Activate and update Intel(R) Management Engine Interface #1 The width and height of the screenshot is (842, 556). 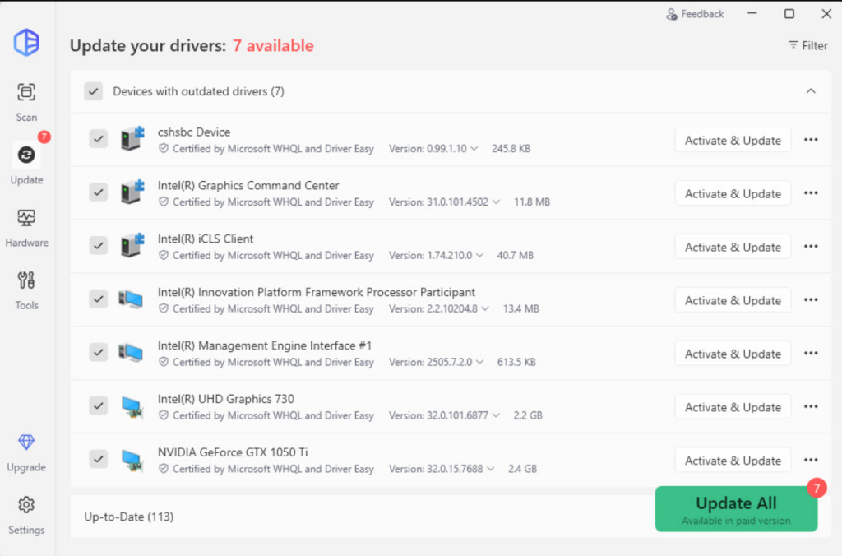(733, 353)
